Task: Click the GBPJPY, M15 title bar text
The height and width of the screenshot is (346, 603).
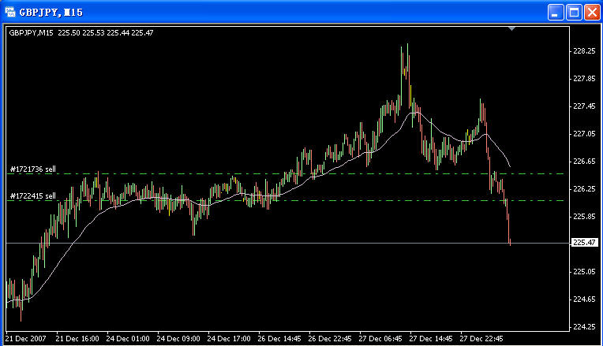Action: click(x=51, y=13)
